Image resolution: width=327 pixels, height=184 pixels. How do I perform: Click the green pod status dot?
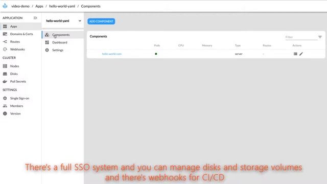coord(156,54)
